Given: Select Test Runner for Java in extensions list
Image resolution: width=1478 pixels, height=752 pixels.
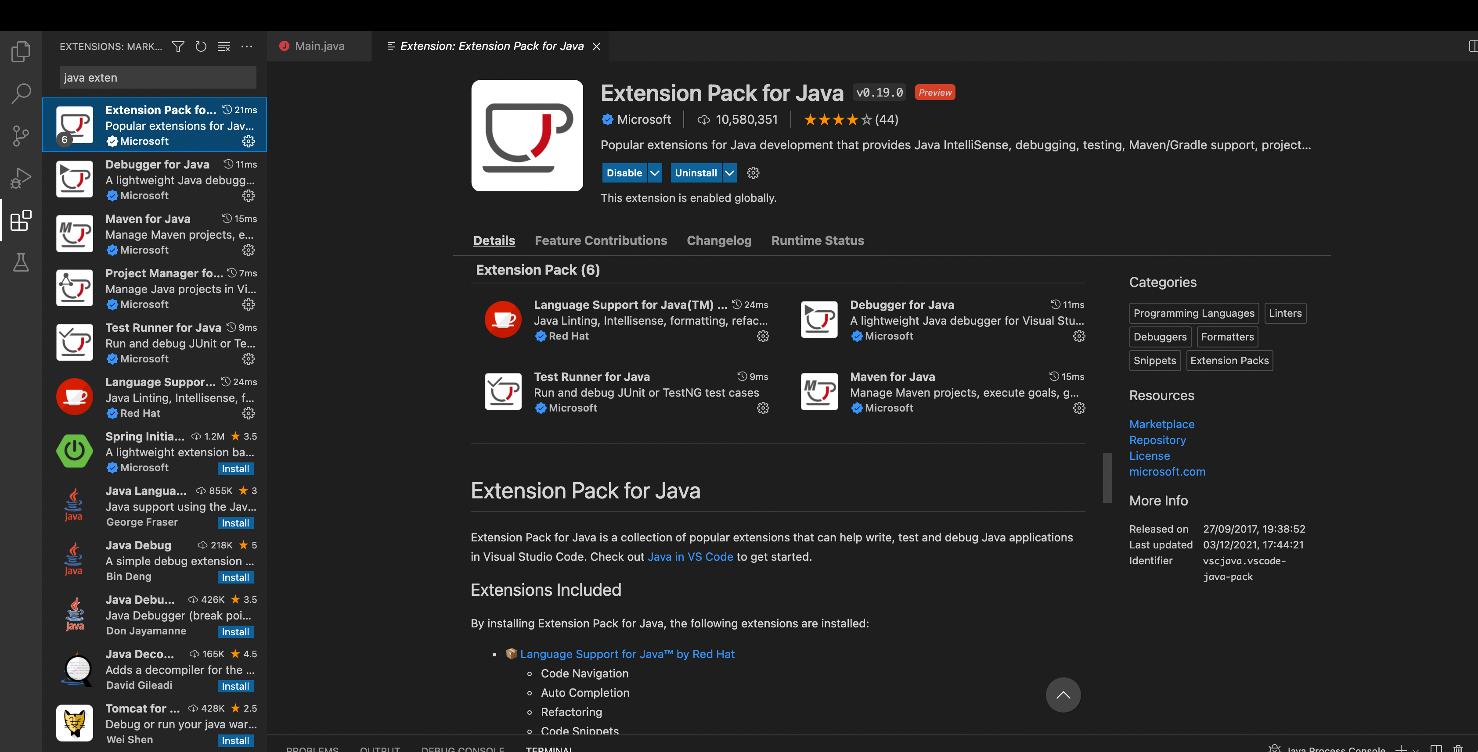Looking at the screenshot, I should coord(155,342).
